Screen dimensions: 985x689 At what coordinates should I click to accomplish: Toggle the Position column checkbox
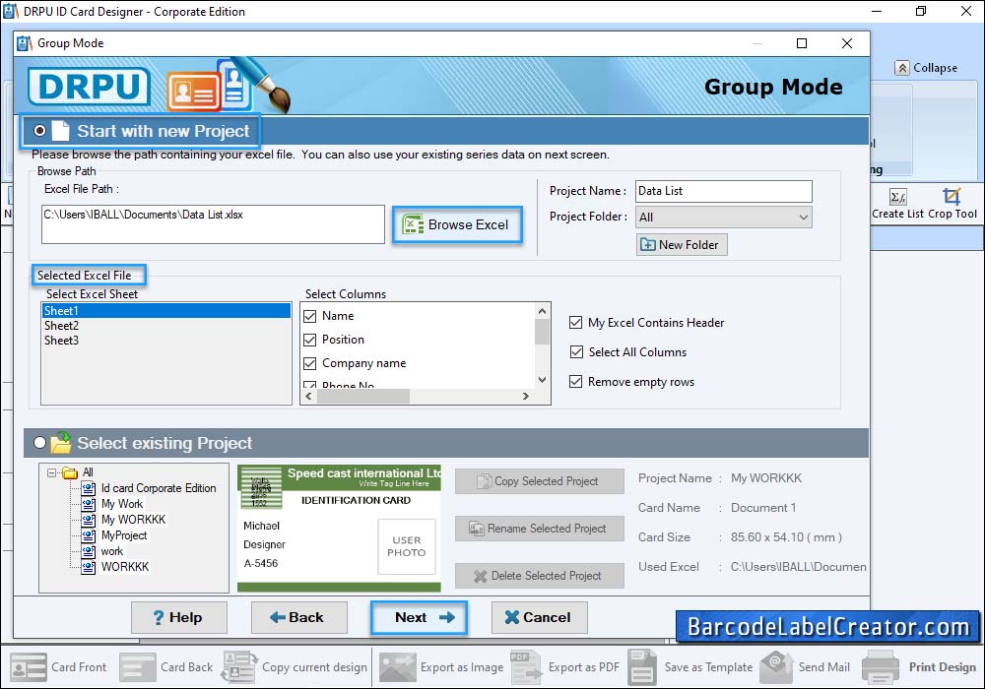[x=309, y=341]
